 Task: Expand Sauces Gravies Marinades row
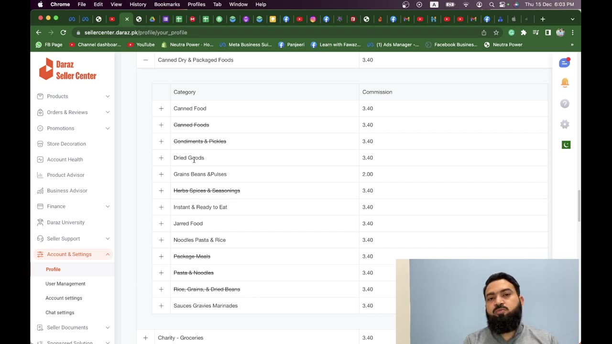[x=161, y=306]
